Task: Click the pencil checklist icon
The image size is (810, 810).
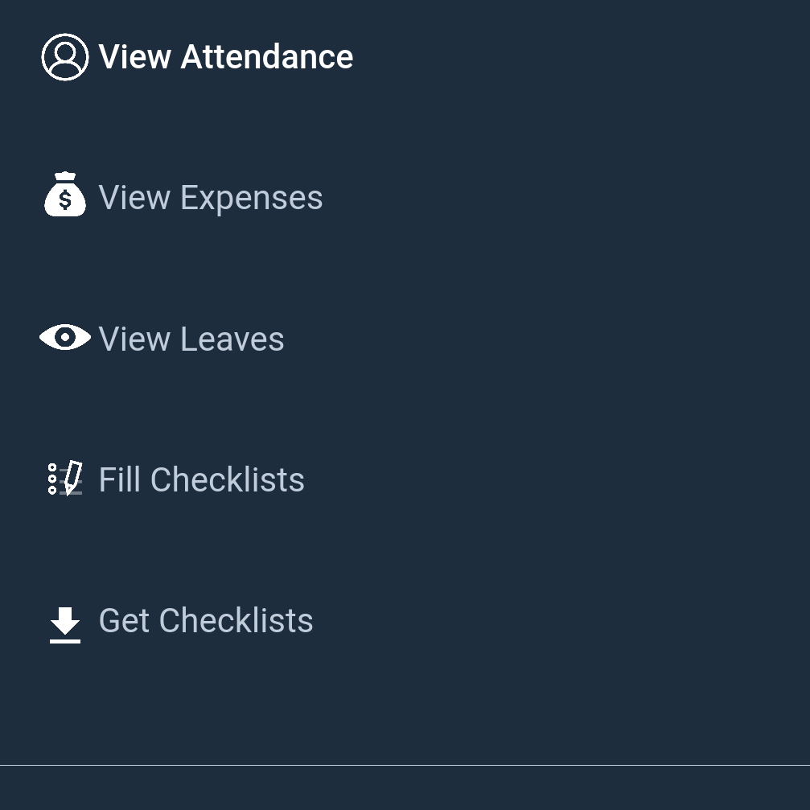Action: (x=65, y=479)
